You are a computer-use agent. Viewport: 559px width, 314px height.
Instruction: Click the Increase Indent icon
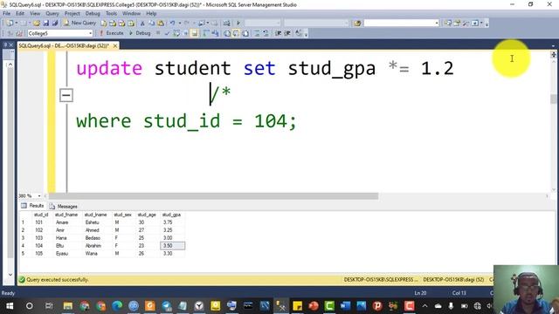(x=287, y=33)
